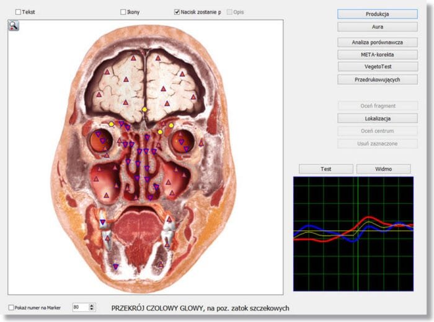This screenshot has height=322, width=434.
Task: Enable the Tekst checkbox
Action: pyautogui.click(x=18, y=12)
